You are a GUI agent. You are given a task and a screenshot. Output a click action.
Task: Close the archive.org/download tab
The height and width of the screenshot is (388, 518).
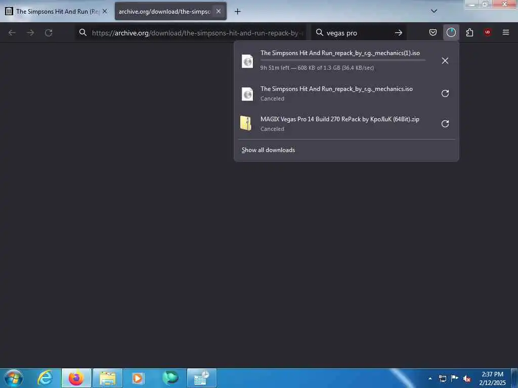click(219, 11)
